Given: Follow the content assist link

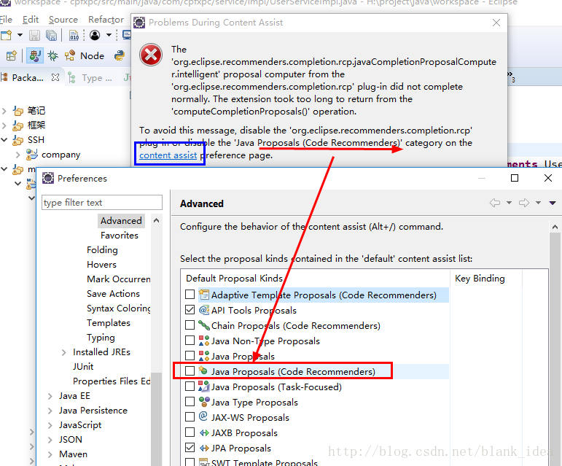Looking at the screenshot, I should click(x=168, y=155).
